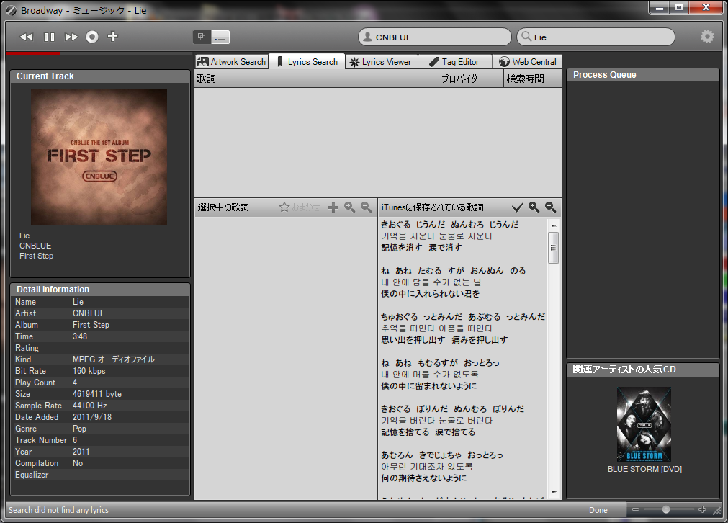Click the Detail Information panel header

(100, 290)
